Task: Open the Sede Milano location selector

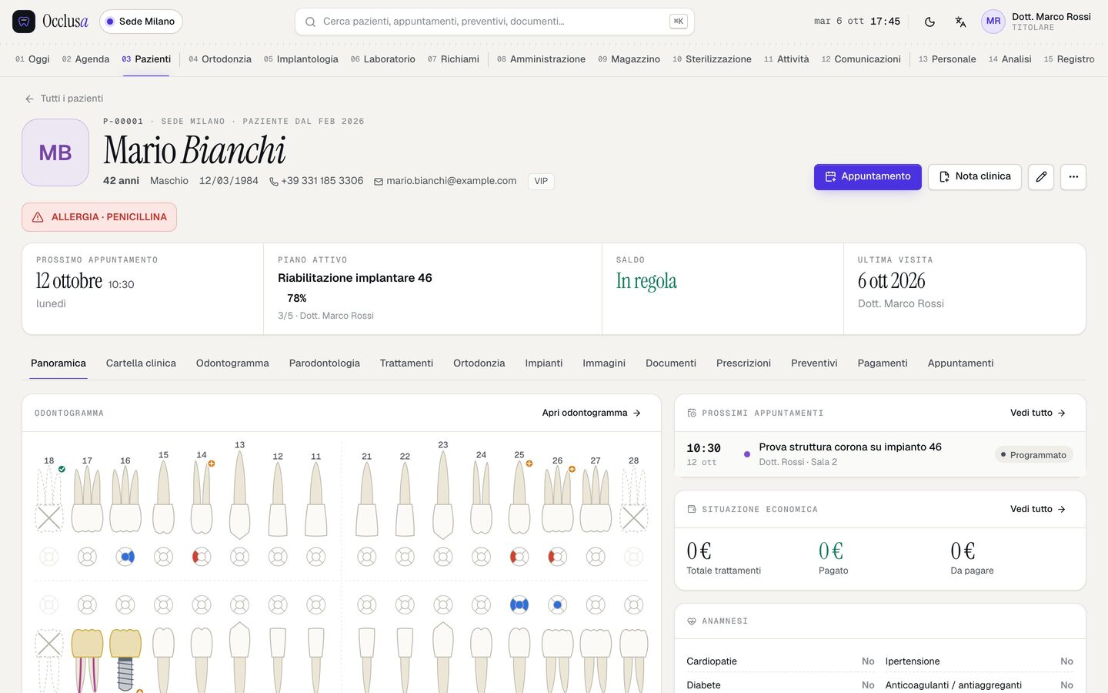Action: pyautogui.click(x=141, y=22)
